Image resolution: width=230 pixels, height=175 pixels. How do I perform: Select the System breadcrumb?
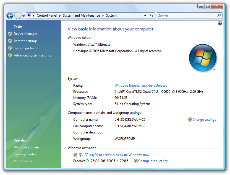pos(111,16)
